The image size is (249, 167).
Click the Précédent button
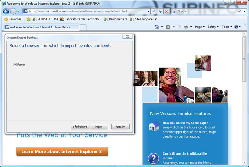(80, 127)
